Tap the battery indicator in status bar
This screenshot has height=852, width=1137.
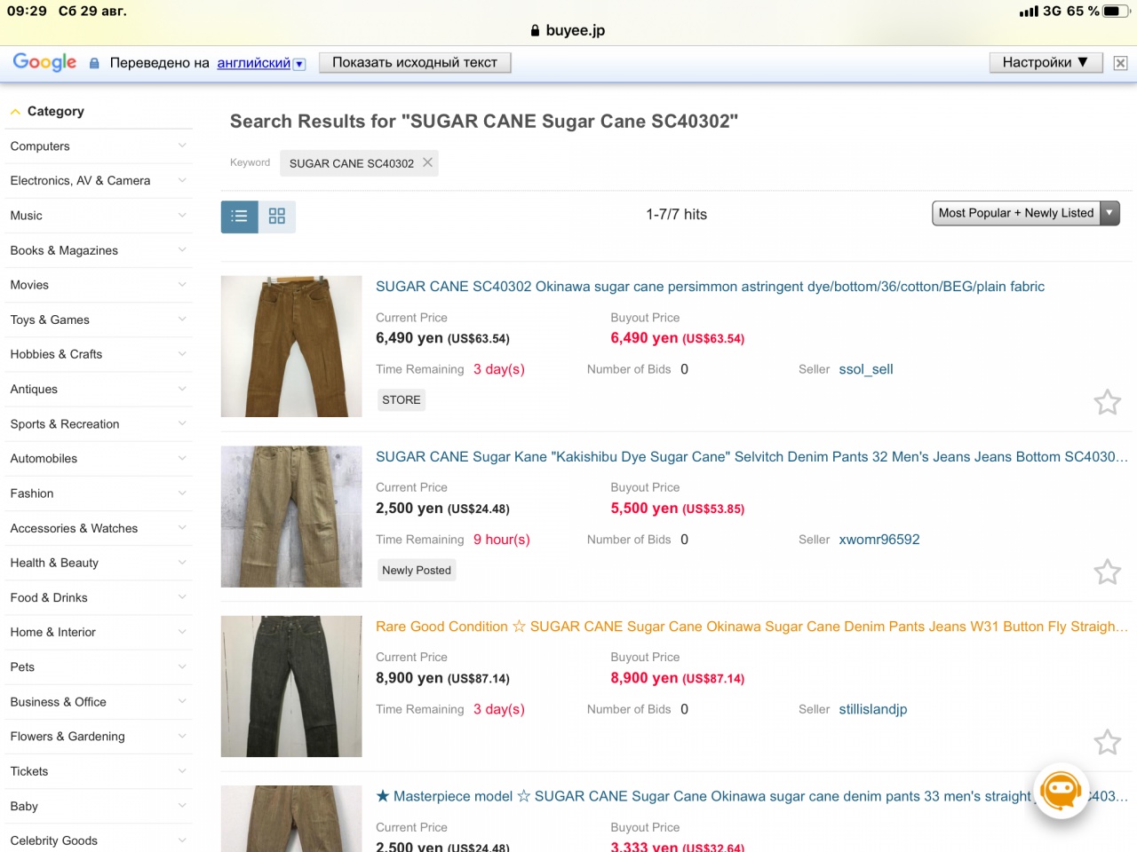pos(1117,12)
